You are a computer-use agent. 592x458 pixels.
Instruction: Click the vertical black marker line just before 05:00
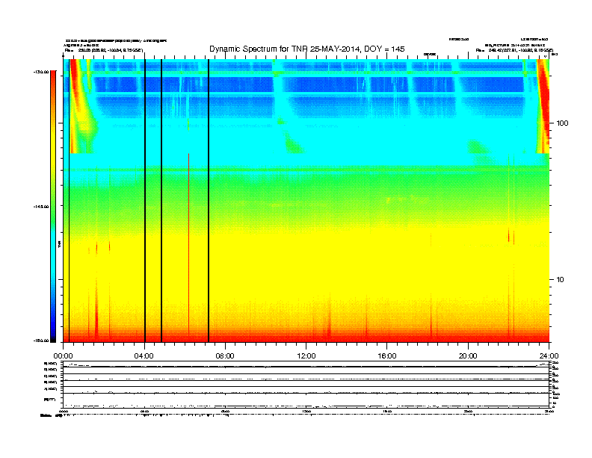(161, 201)
